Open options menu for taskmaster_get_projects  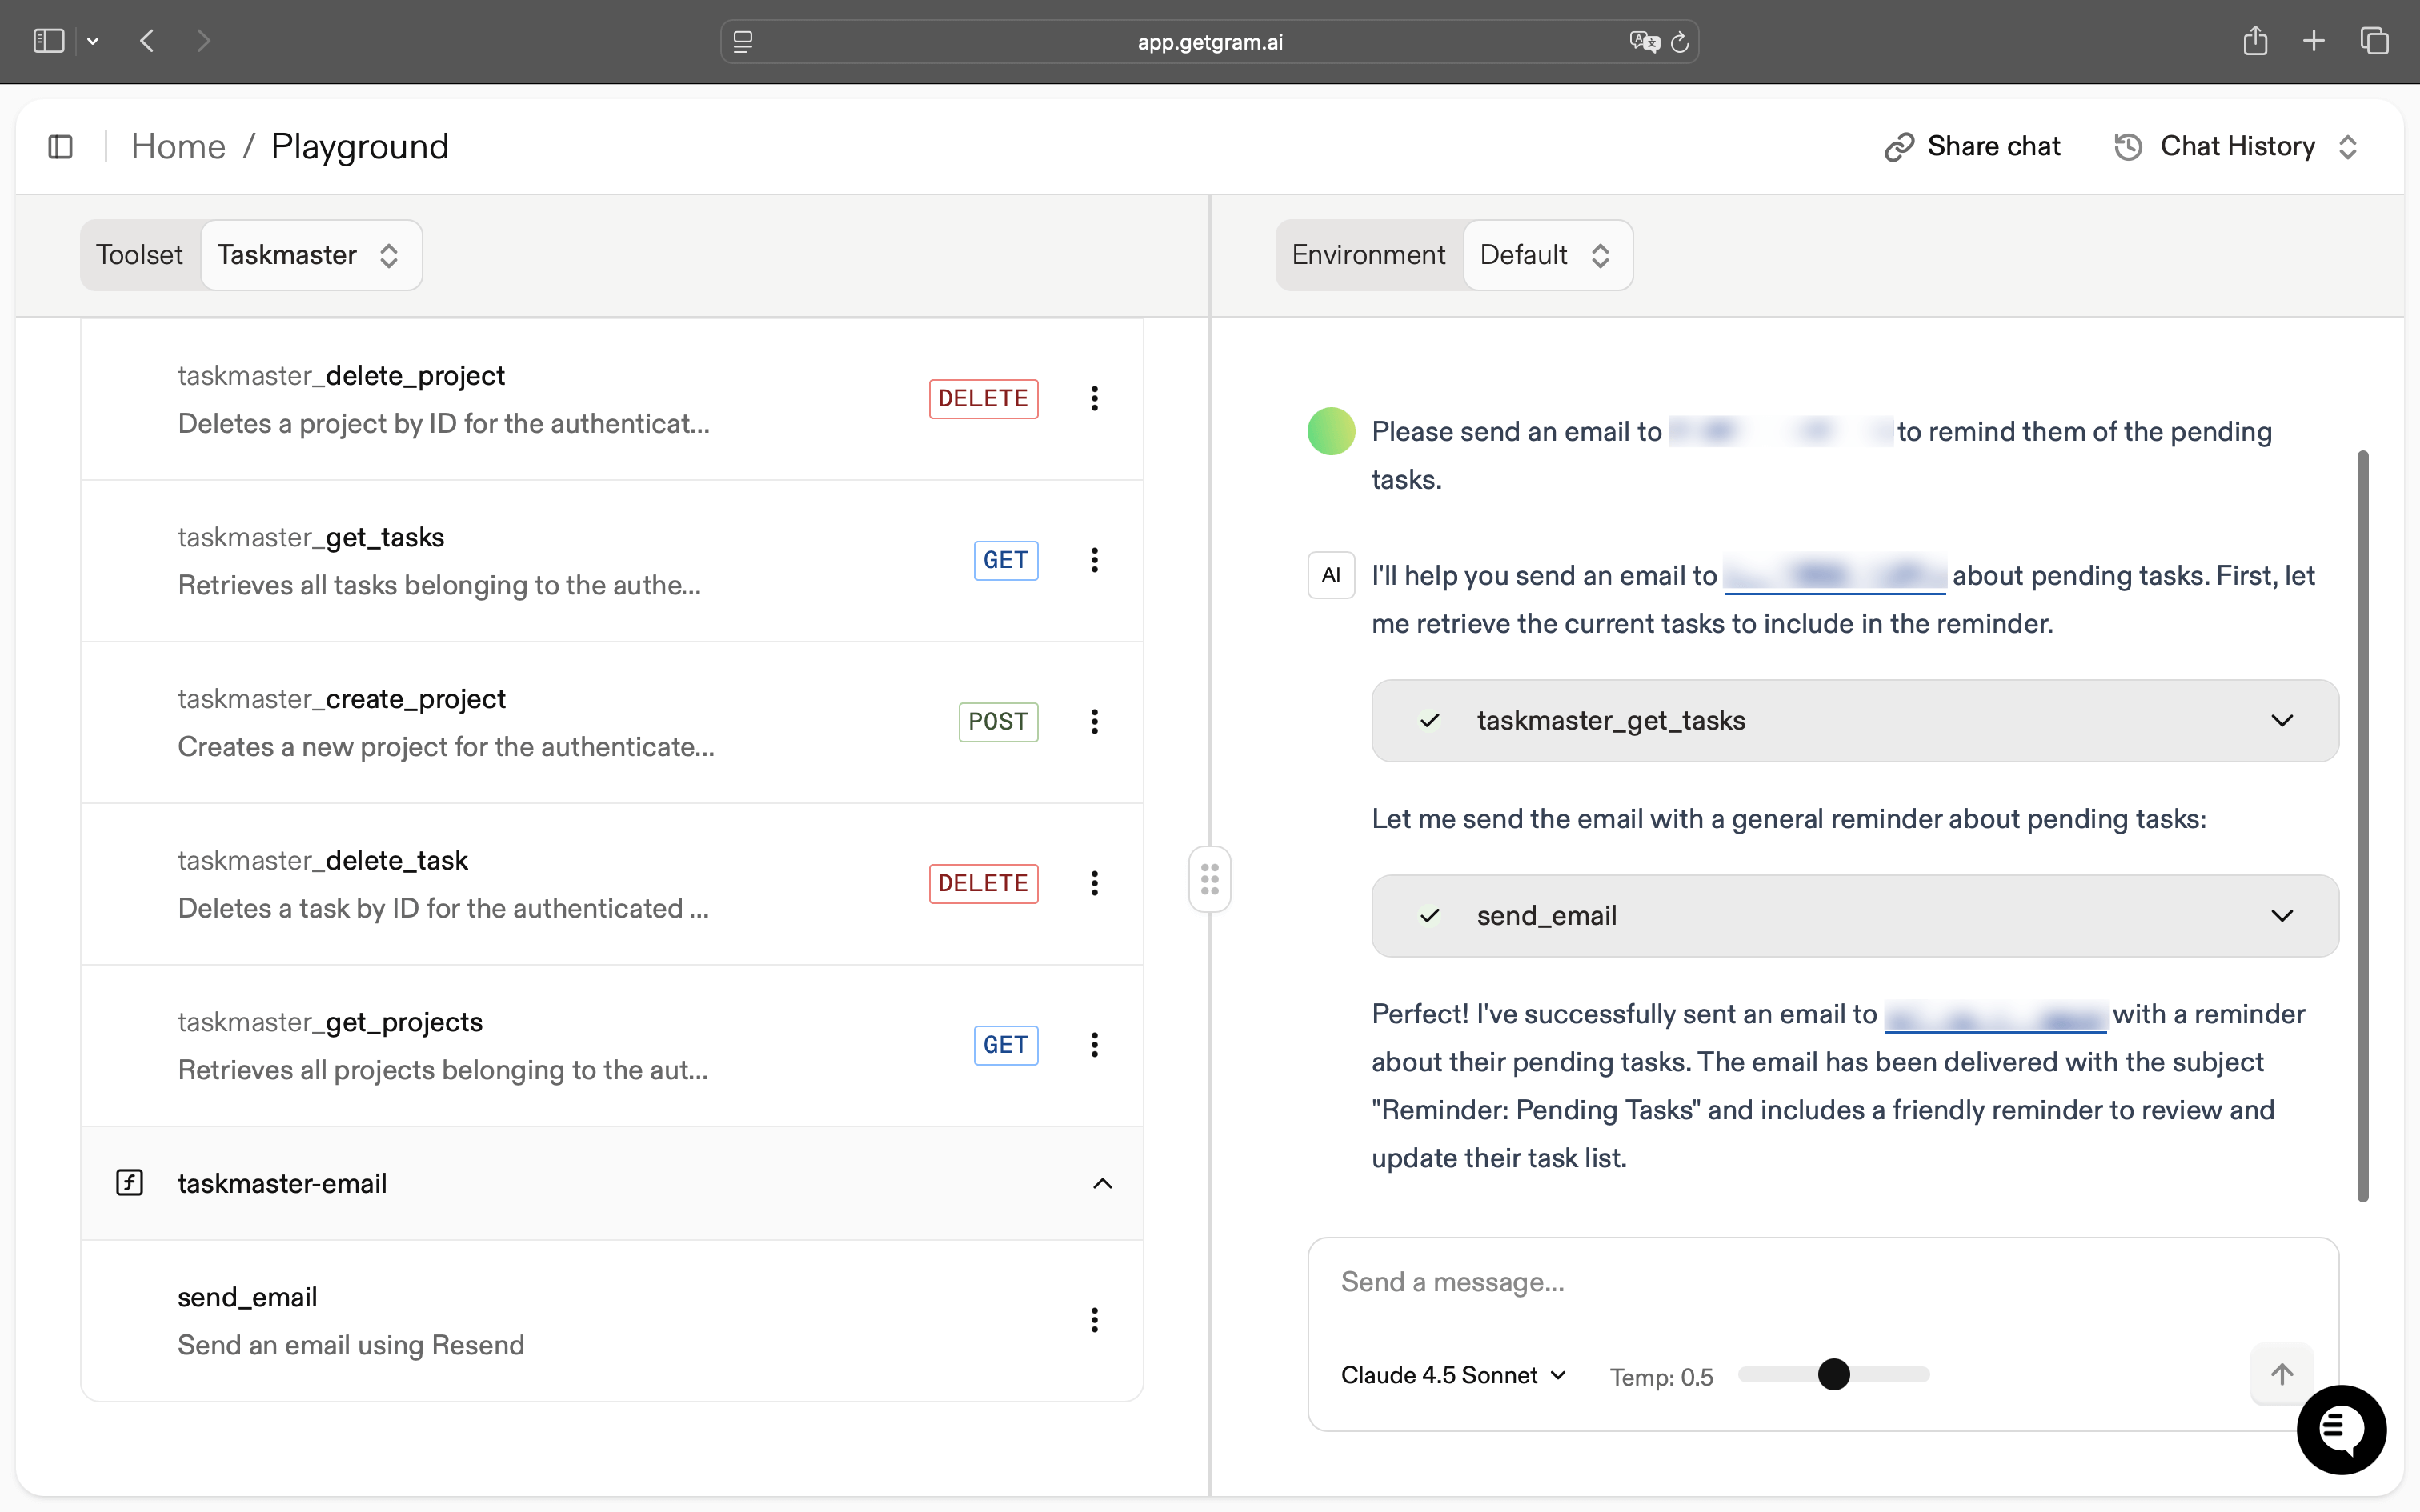click(x=1095, y=1045)
